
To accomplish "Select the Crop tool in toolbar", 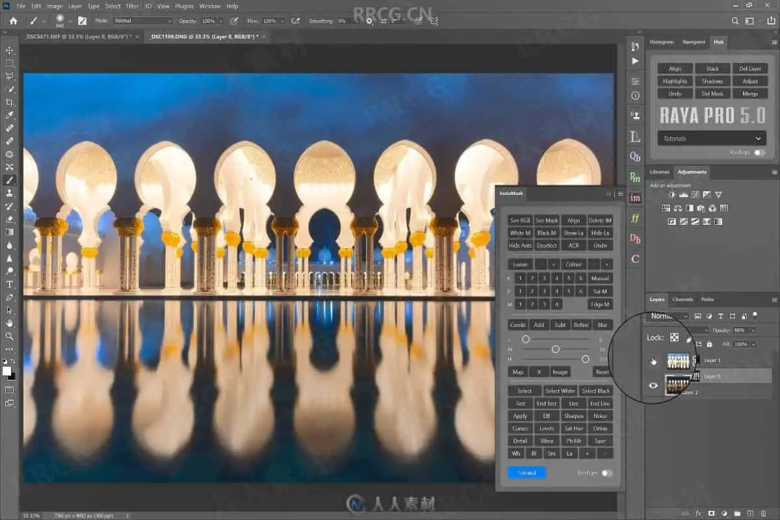I will 10,102.
